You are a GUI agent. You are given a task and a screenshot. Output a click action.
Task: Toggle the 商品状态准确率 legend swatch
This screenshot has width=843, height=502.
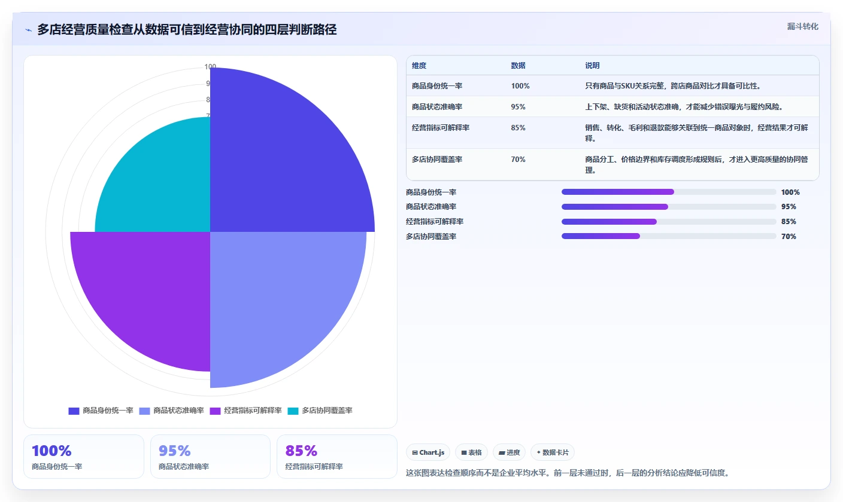(144, 411)
